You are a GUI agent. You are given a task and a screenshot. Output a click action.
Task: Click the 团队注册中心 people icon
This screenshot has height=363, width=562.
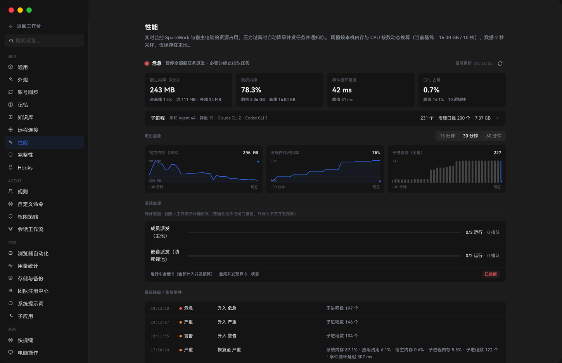(x=10, y=291)
